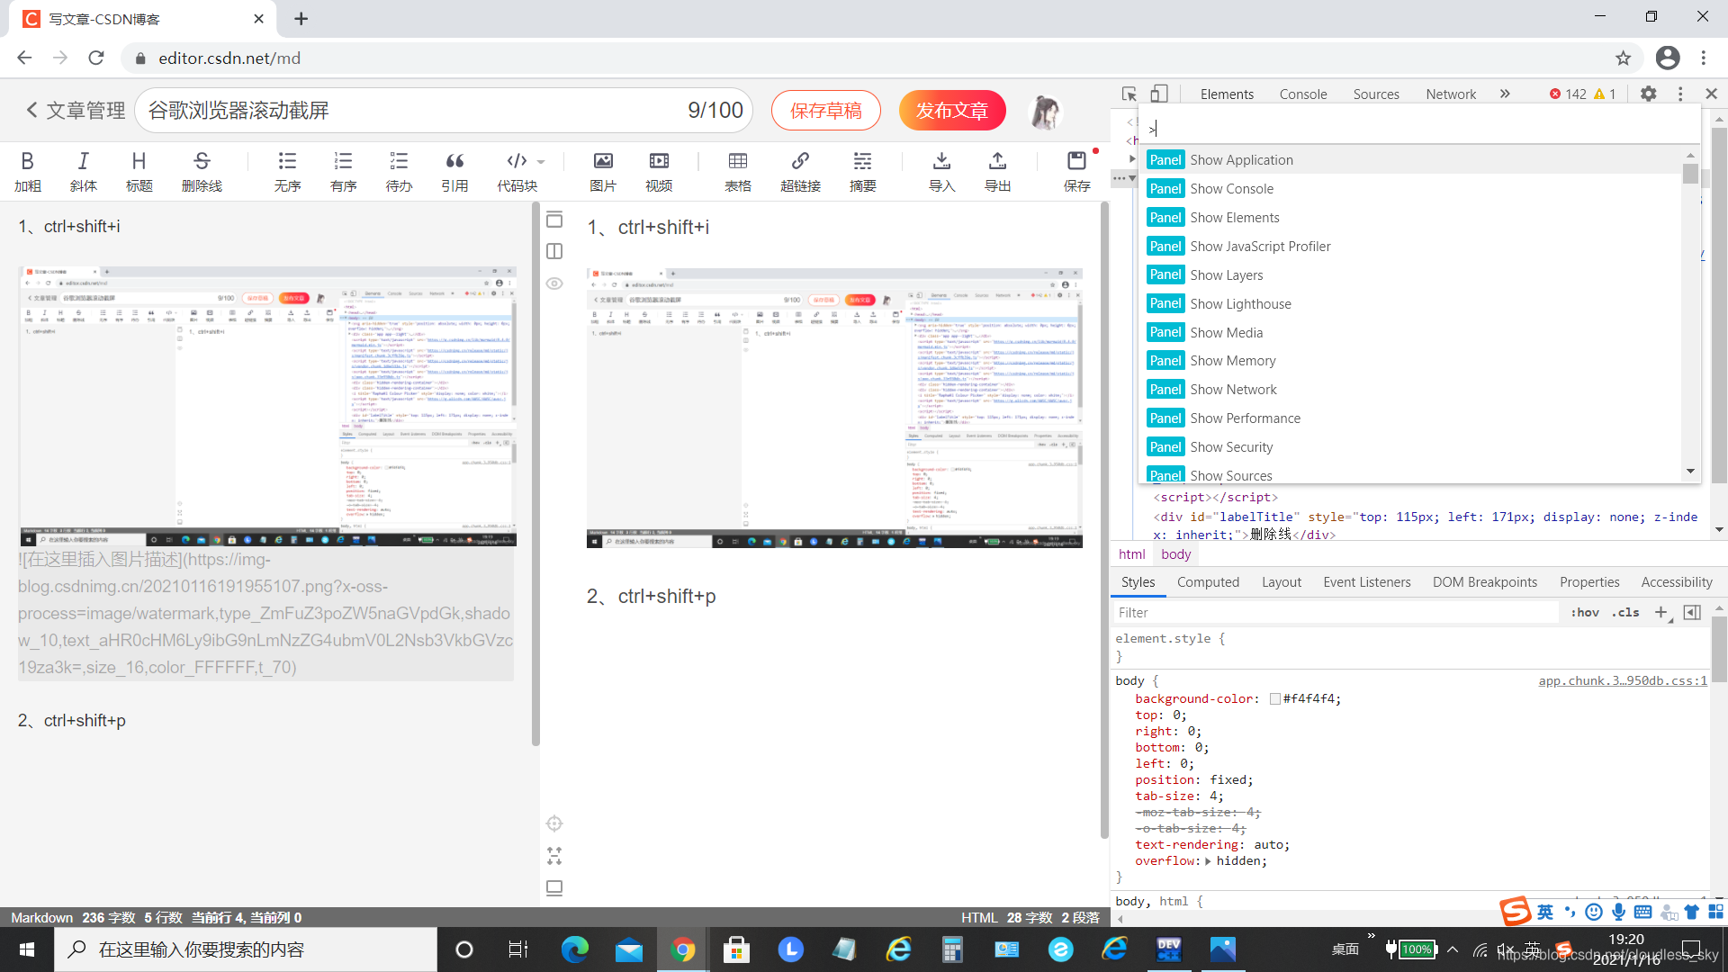The width and height of the screenshot is (1728, 972).
Task: Toggle device toolbar in DevTools
Action: pos(1159,94)
